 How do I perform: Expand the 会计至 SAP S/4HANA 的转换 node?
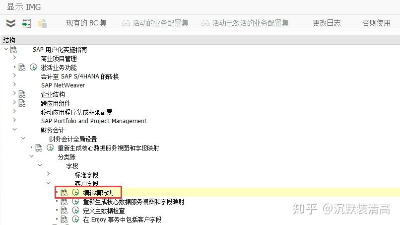click(14, 75)
